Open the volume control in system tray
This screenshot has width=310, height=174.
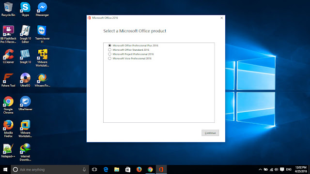click(x=277, y=170)
